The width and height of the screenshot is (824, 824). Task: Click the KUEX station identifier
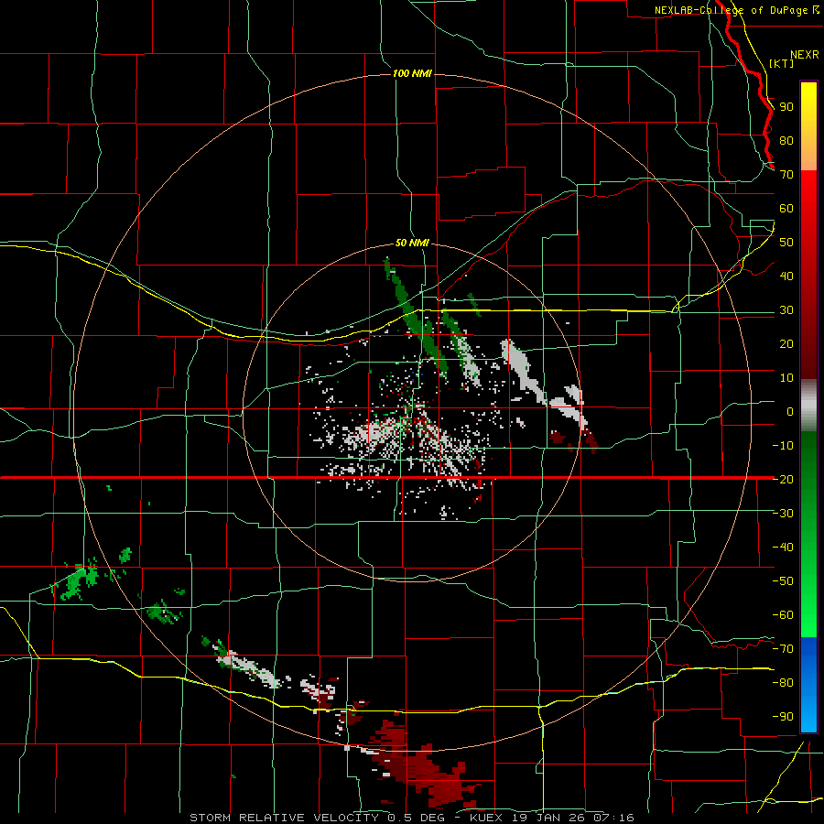[x=488, y=818]
